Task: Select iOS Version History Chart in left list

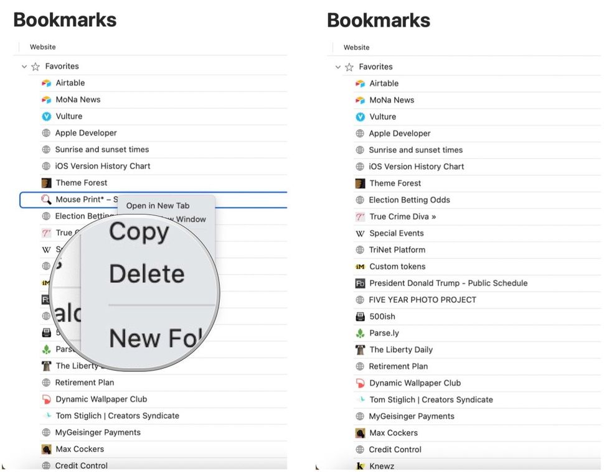Action: click(103, 166)
